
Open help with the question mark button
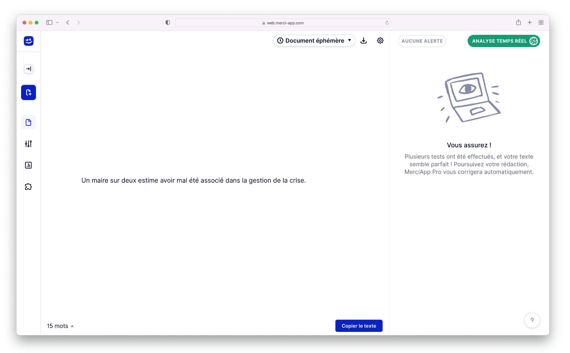(532, 320)
